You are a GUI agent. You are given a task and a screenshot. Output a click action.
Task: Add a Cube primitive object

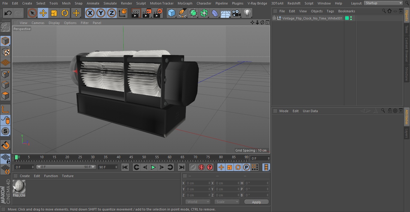(x=171, y=13)
